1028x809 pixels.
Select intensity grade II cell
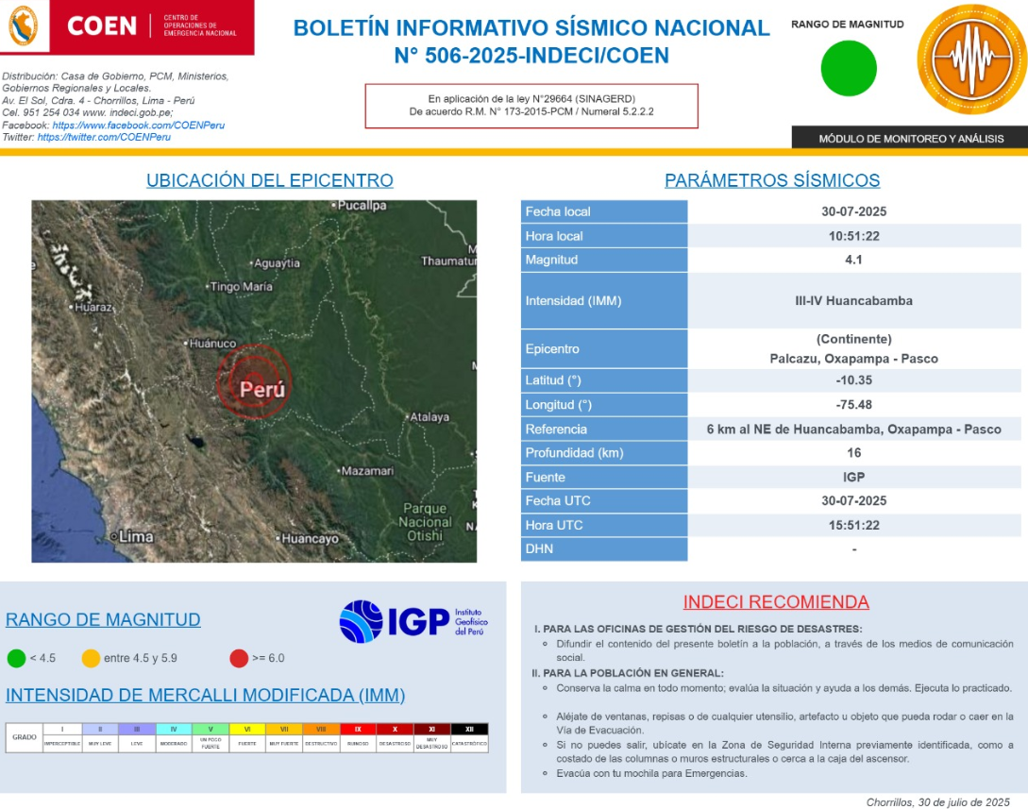[x=100, y=729]
